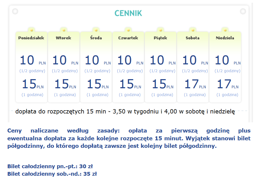Click the yellow pin above Poniedziałek

point(31,30)
